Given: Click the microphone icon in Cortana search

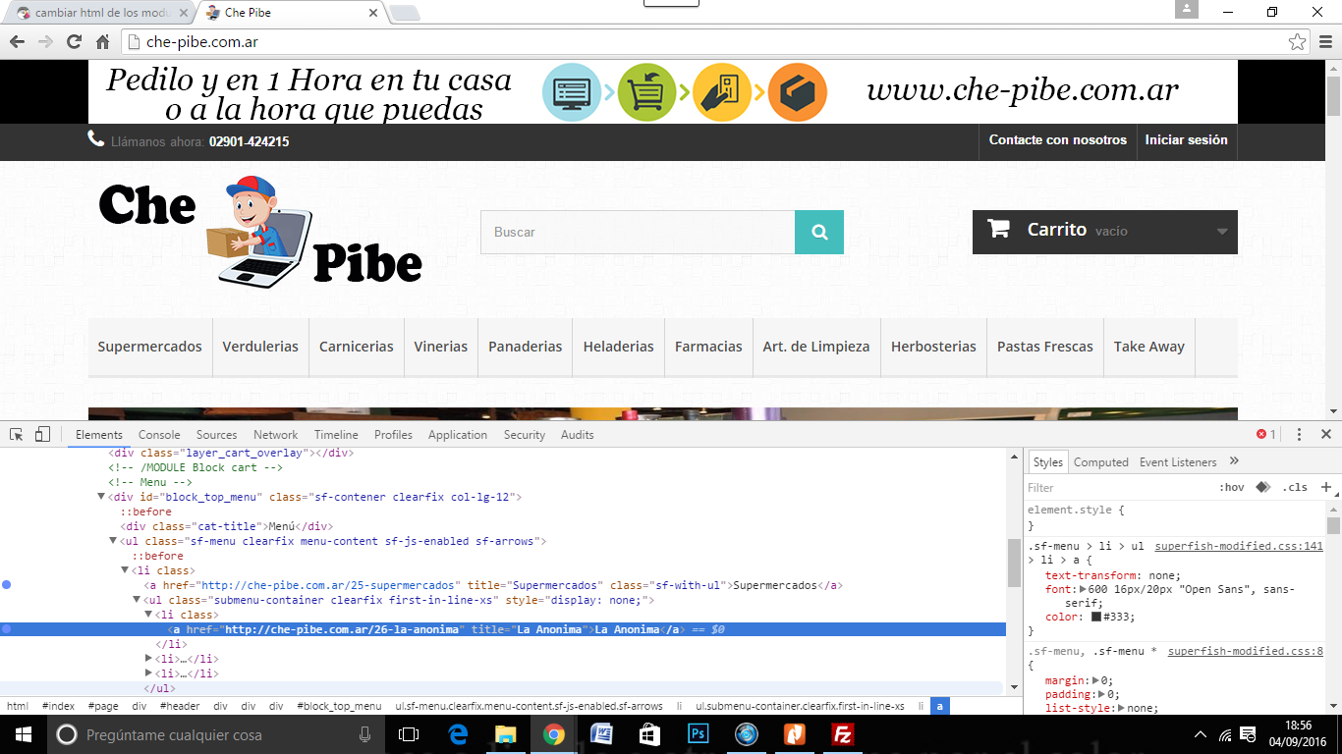Looking at the screenshot, I should click(364, 734).
